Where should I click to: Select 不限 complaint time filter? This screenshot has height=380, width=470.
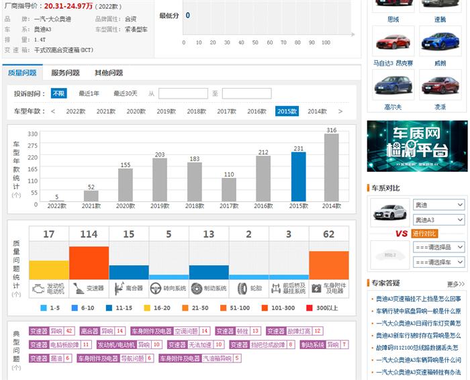click(59, 93)
